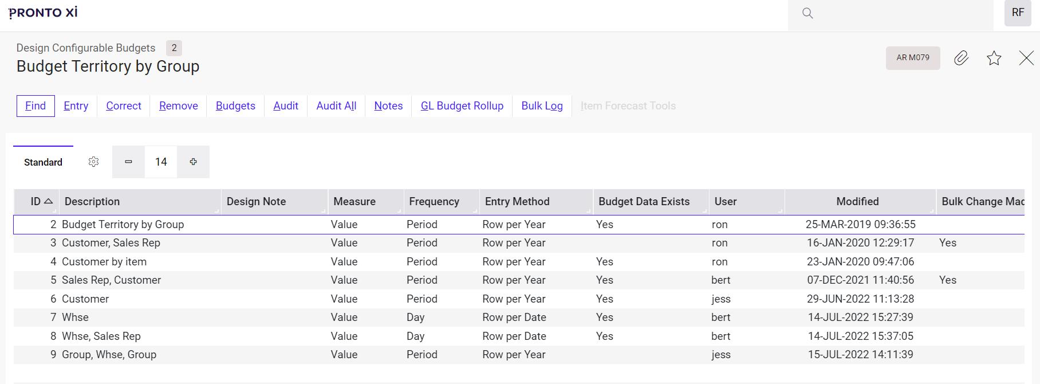Select the Standard view tab
Viewport: 1040px width, 384px height.
tap(43, 162)
